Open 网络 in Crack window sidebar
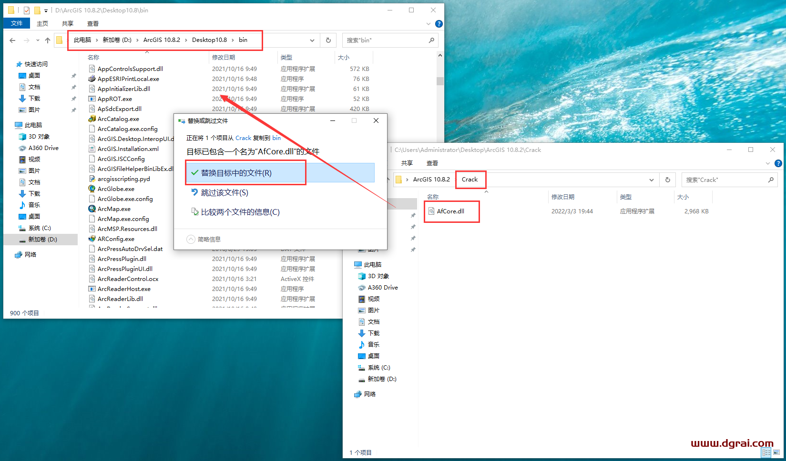Screen dimensions: 786x461 coord(370,394)
